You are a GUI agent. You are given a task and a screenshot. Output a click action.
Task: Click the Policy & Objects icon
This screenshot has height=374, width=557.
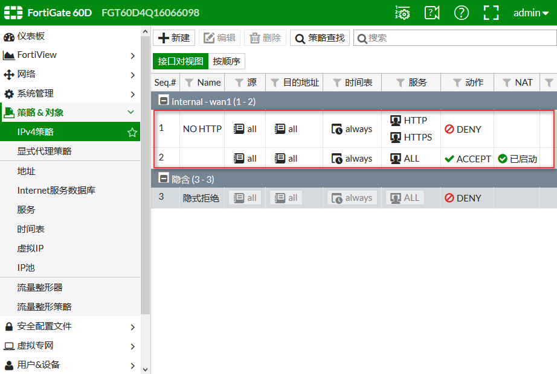[x=9, y=113]
